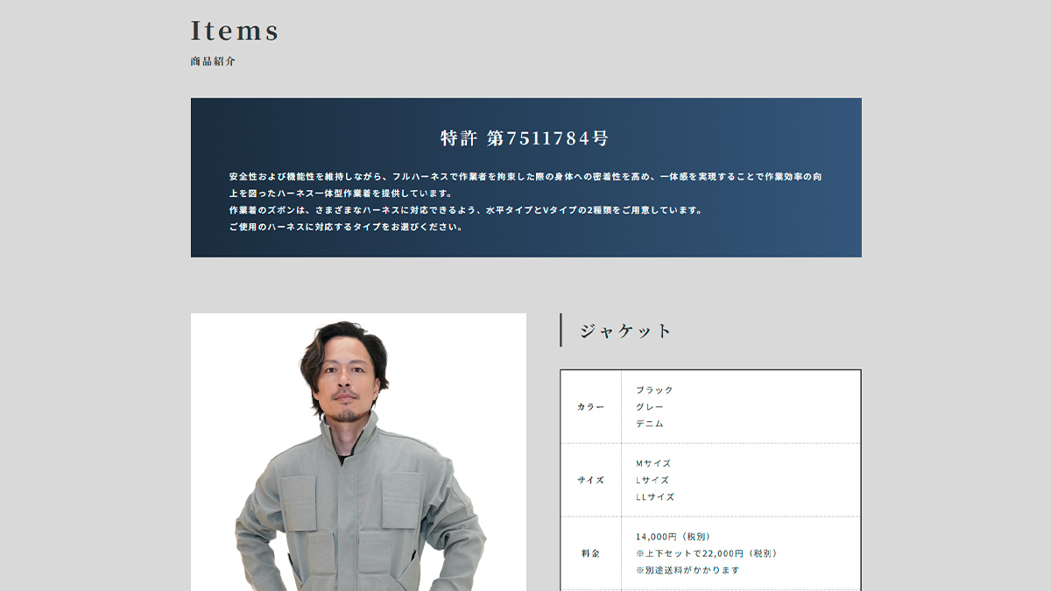Click the 別途送料がかかります shipping note
Screen dimensions: 1051x591
click(688, 570)
